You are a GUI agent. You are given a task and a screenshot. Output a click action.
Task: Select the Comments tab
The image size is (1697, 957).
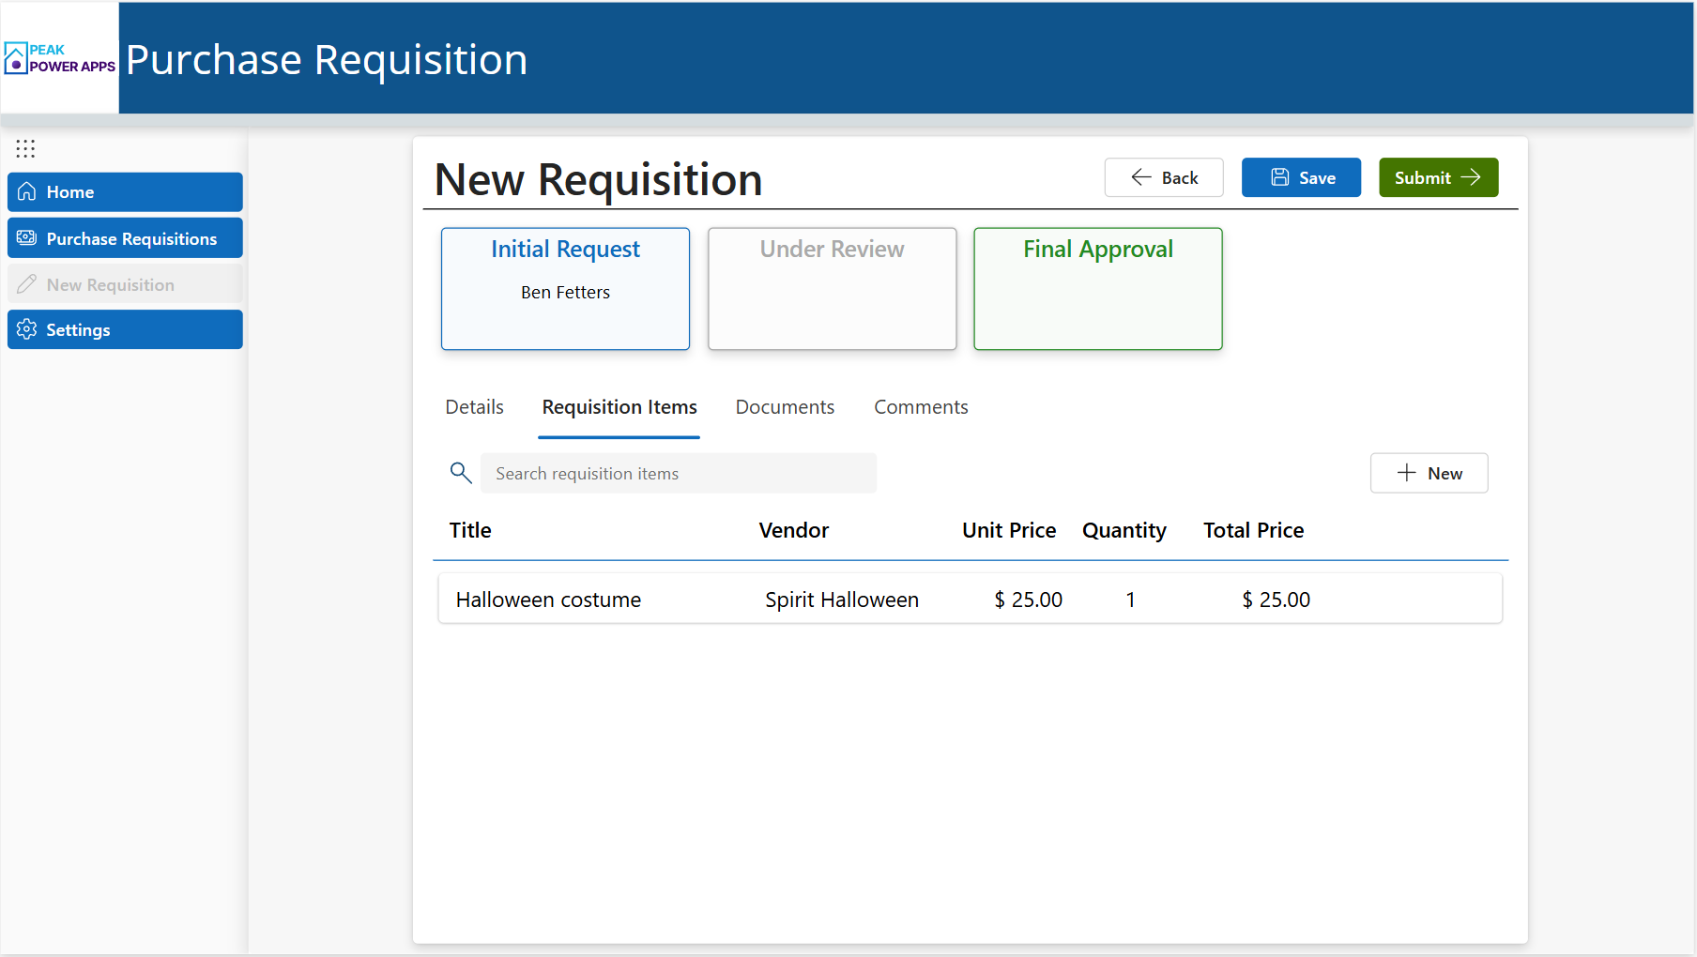point(921,407)
